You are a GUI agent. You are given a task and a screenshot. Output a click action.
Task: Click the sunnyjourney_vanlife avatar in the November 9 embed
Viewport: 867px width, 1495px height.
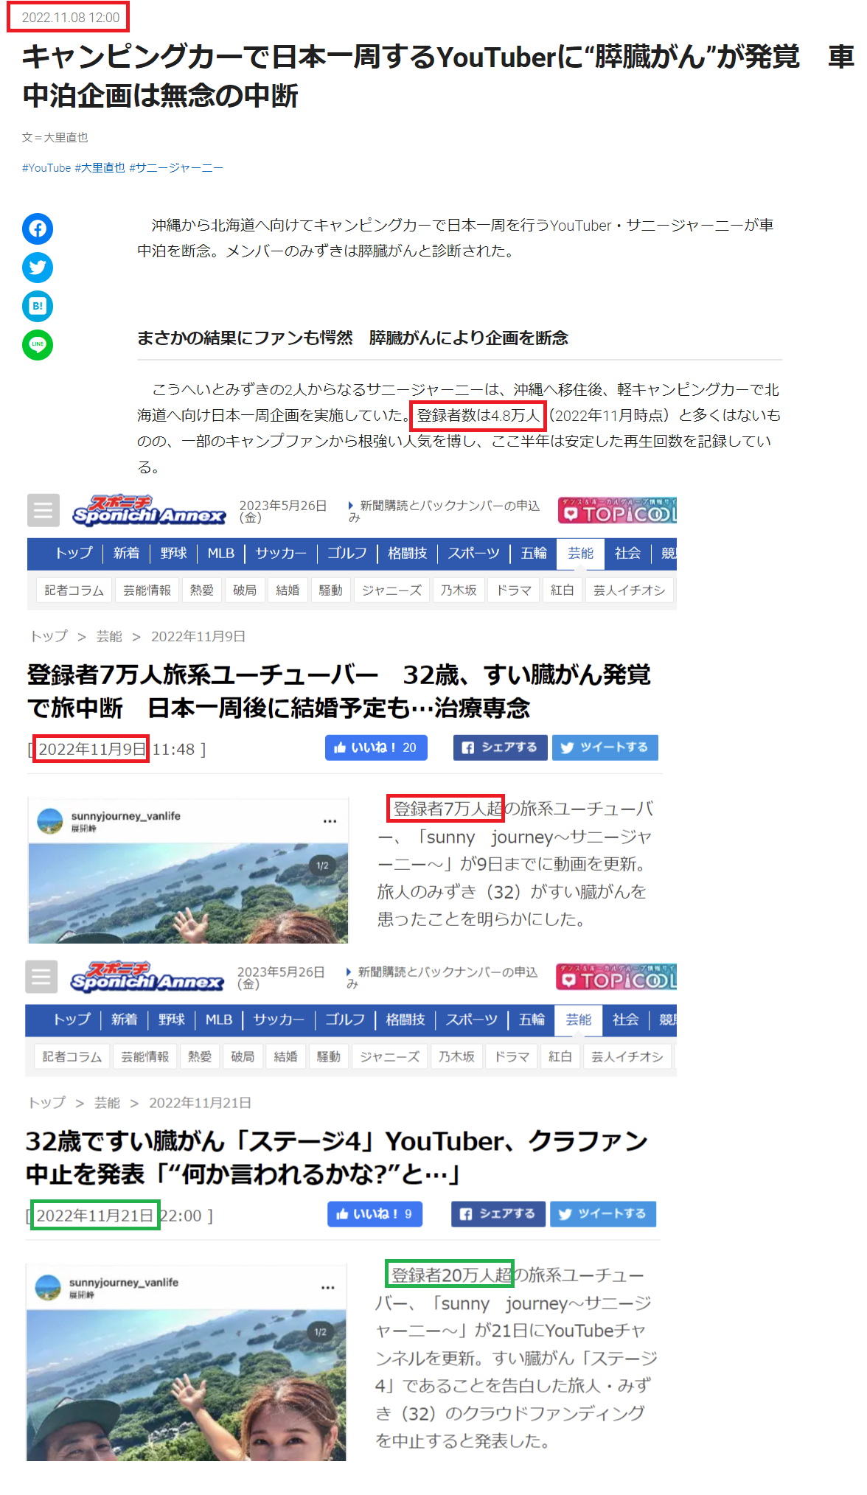click(x=50, y=821)
